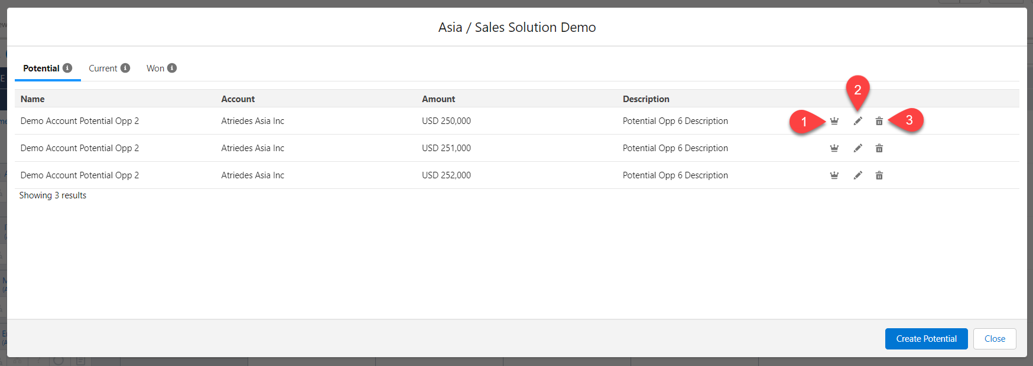This screenshot has height=366, width=1033.
Task: Click crown icon for USD 252,000 row
Action: tap(834, 175)
